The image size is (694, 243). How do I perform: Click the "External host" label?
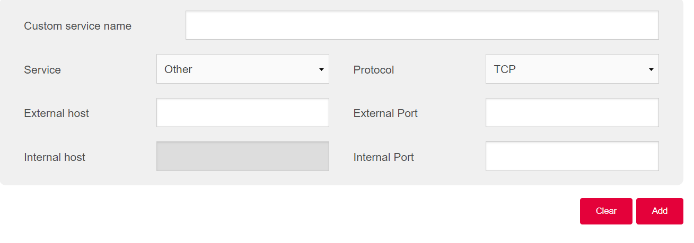pyautogui.click(x=56, y=113)
